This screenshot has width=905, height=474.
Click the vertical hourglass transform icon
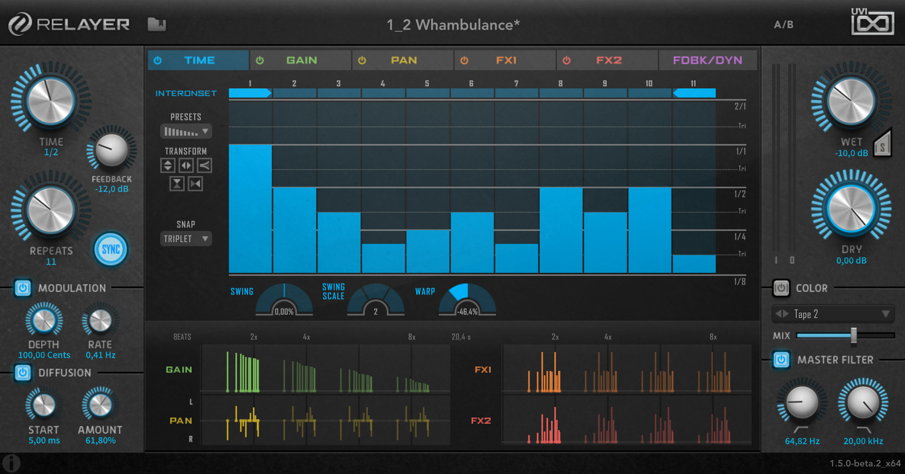tap(177, 184)
